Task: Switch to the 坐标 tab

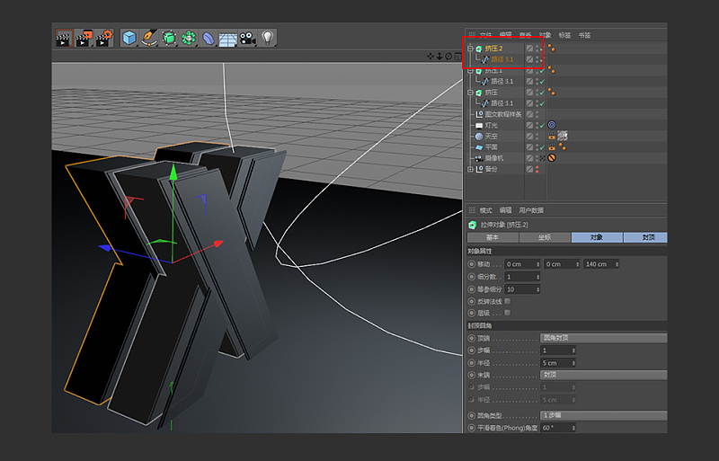Action: coord(544,237)
